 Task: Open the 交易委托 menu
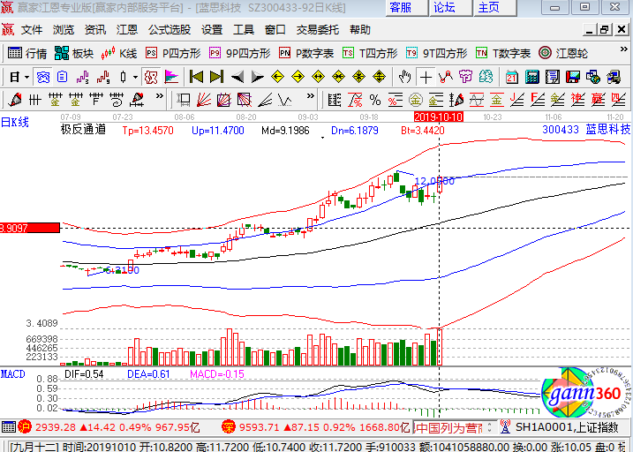317,29
